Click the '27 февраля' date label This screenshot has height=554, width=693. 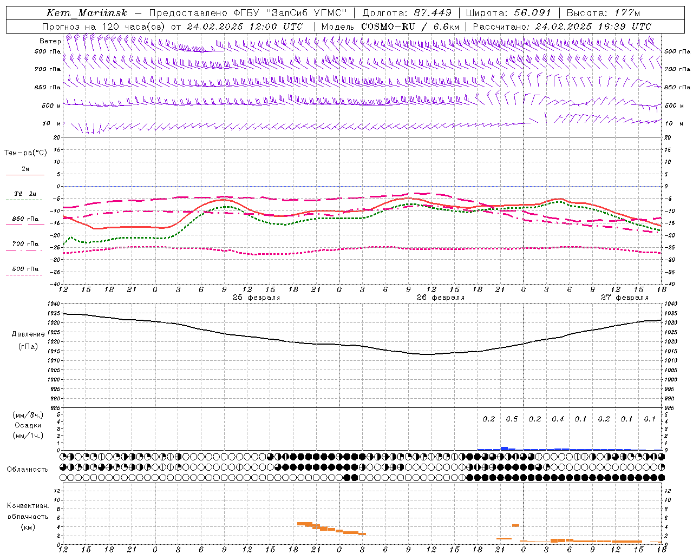[x=624, y=298]
